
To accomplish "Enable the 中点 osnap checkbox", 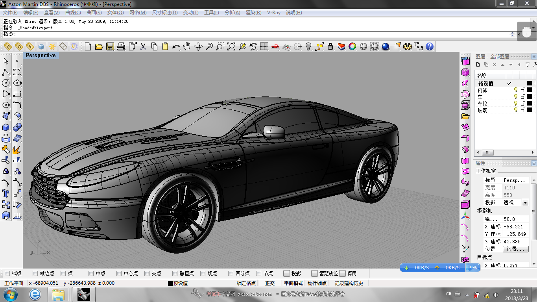I will coord(91,273).
